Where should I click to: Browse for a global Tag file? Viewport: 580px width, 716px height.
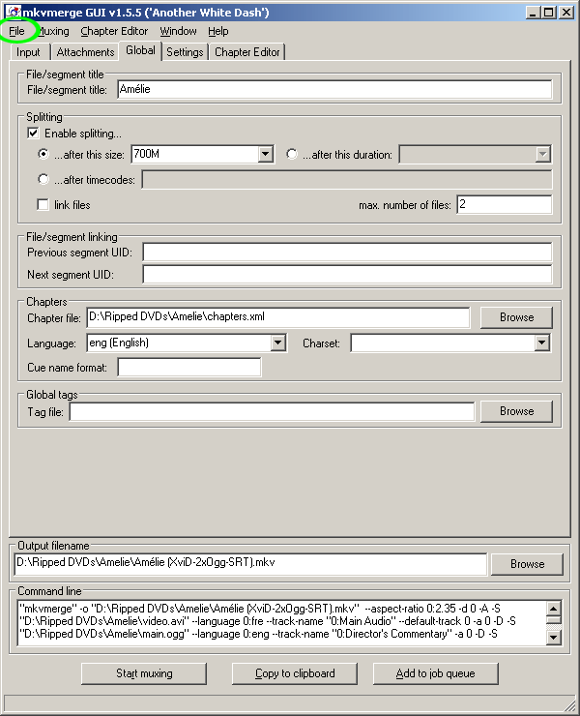pyautogui.click(x=516, y=411)
